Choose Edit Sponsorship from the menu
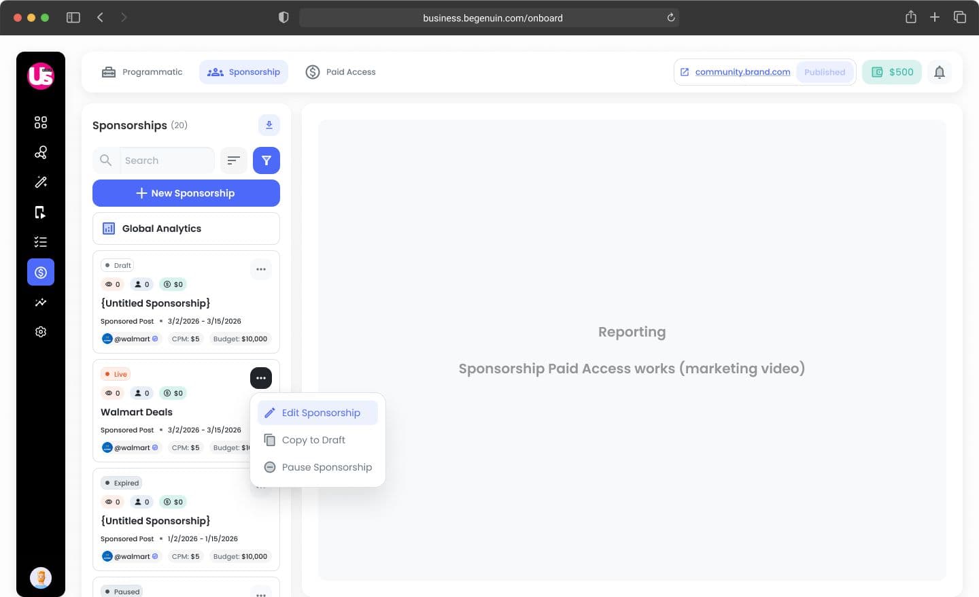Image resolution: width=979 pixels, height=597 pixels. click(317, 413)
